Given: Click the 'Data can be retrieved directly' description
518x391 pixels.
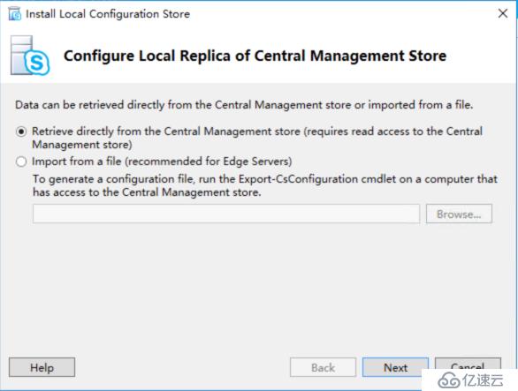Looking at the screenshot, I should 244,105.
